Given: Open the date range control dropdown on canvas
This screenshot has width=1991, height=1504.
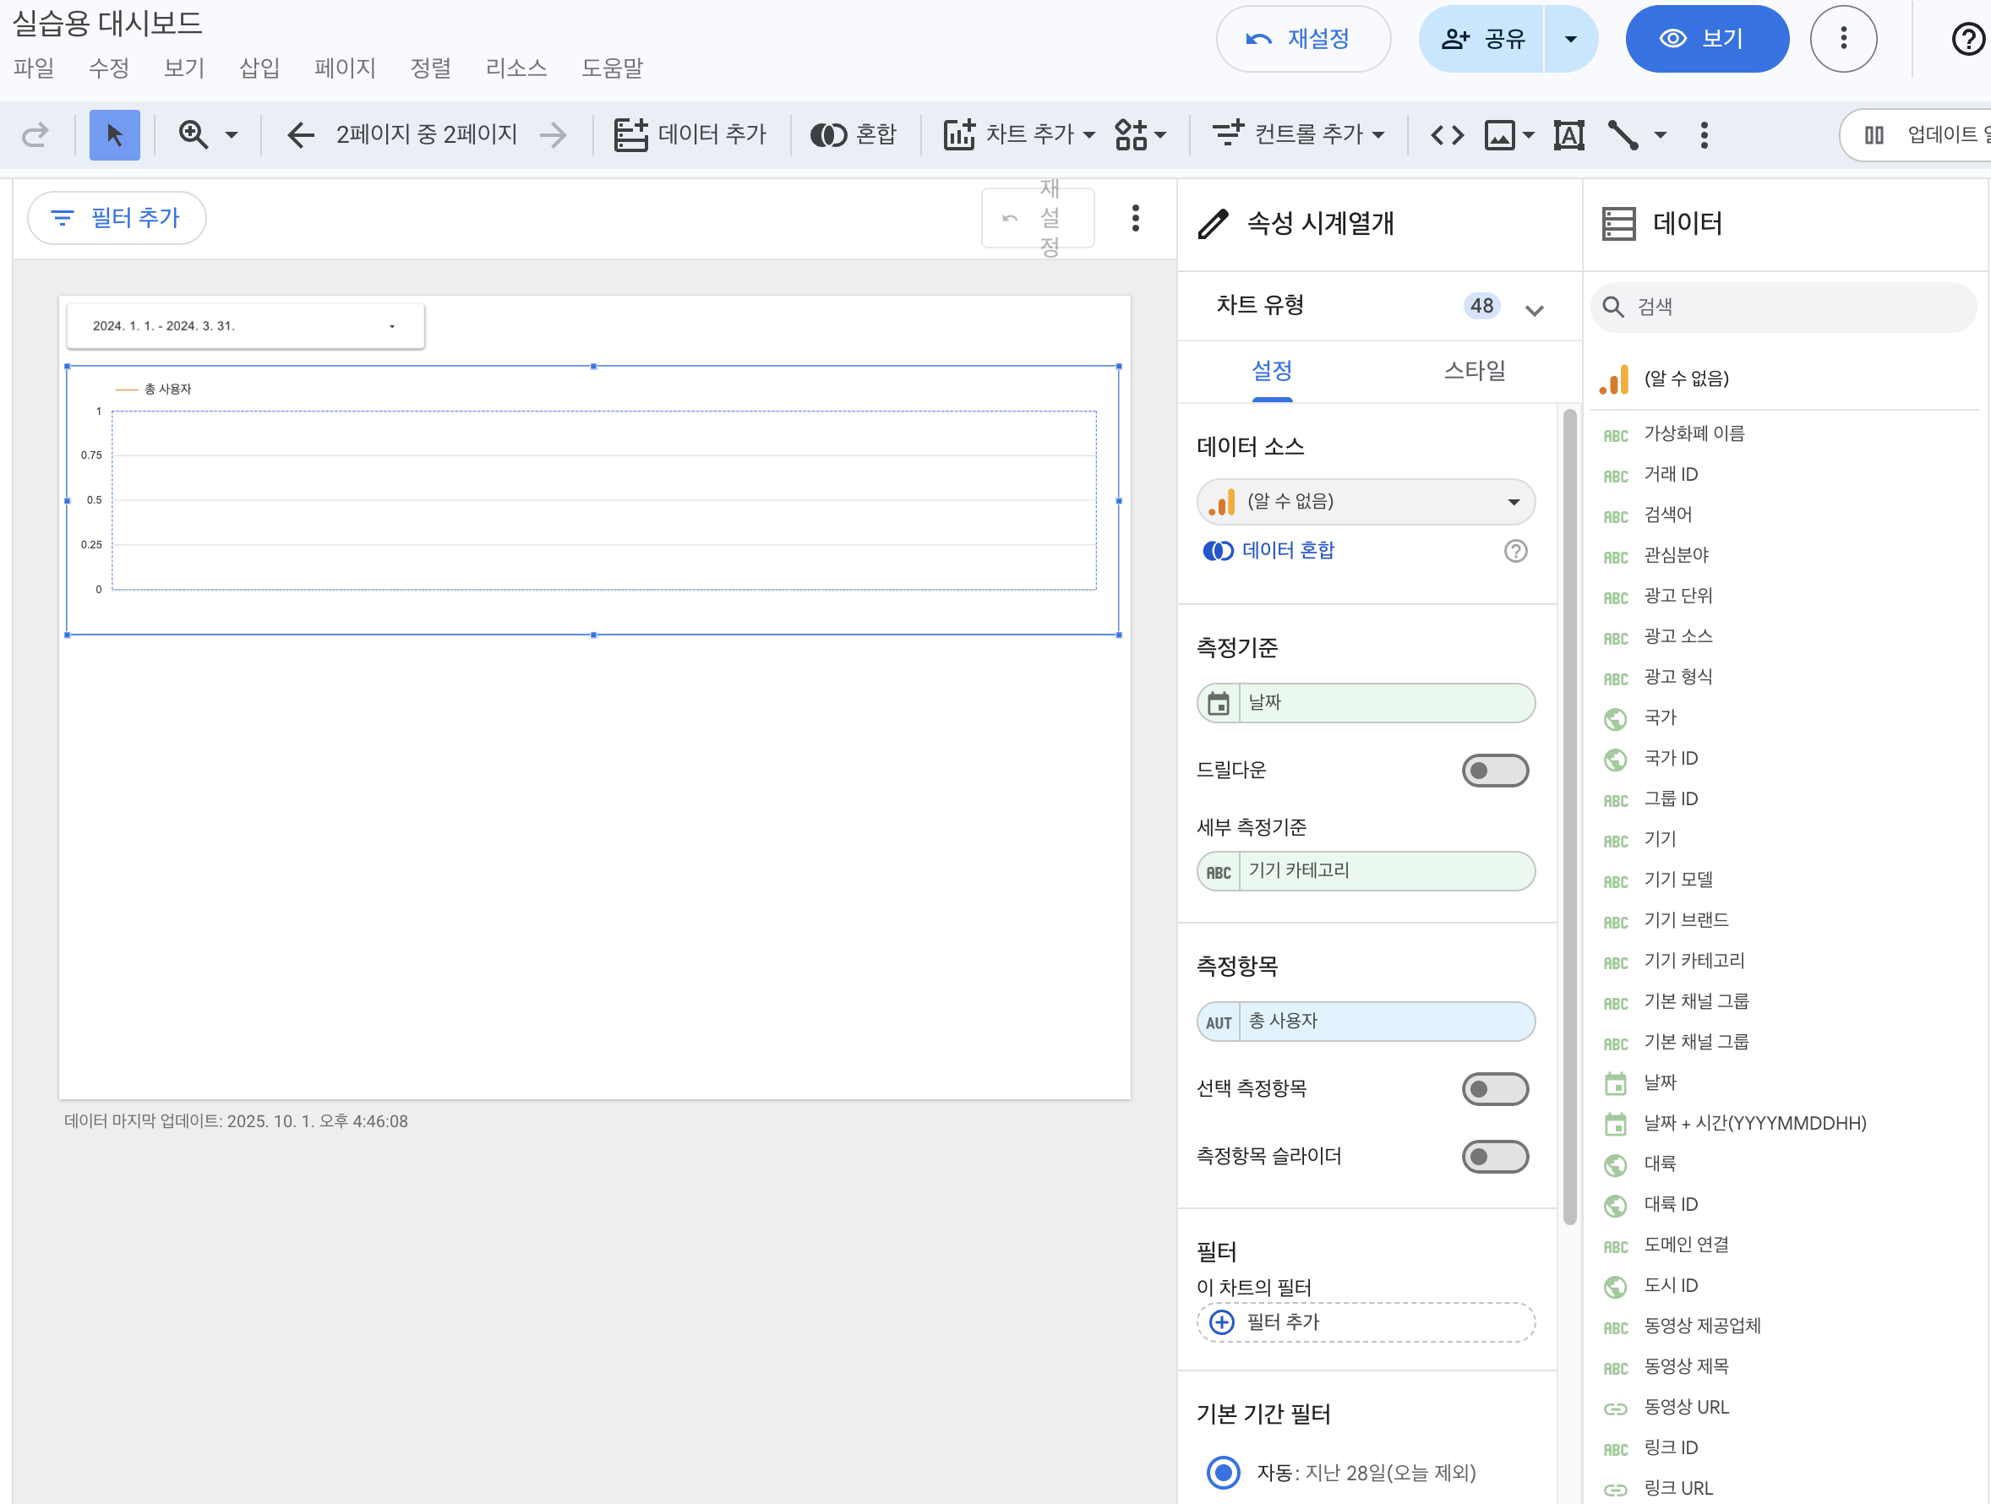Looking at the screenshot, I should (x=245, y=326).
